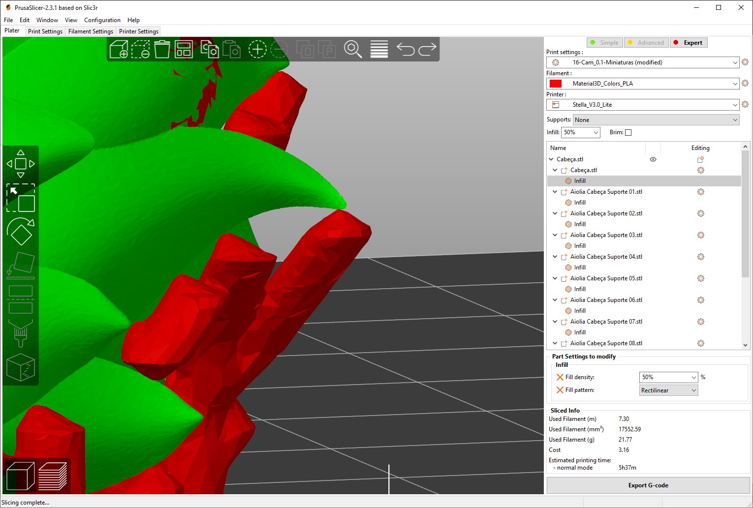Image resolution: width=753 pixels, height=508 pixels.
Task: Open the Edit menu
Action: click(25, 20)
